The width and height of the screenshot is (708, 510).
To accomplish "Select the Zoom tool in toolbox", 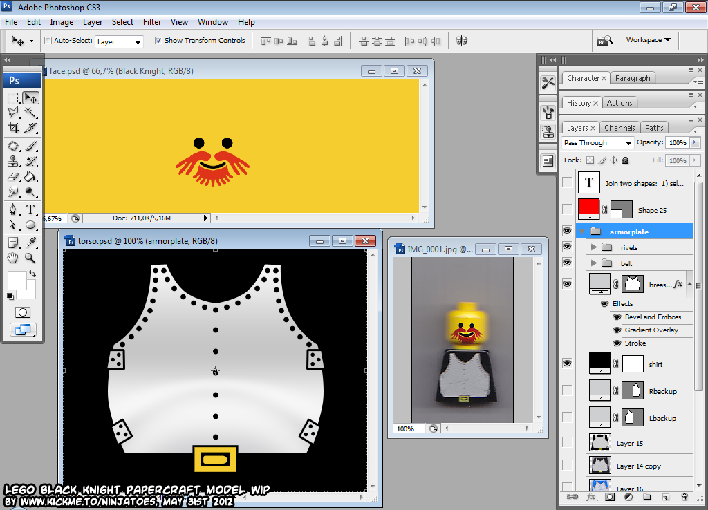I will pyautogui.click(x=30, y=258).
